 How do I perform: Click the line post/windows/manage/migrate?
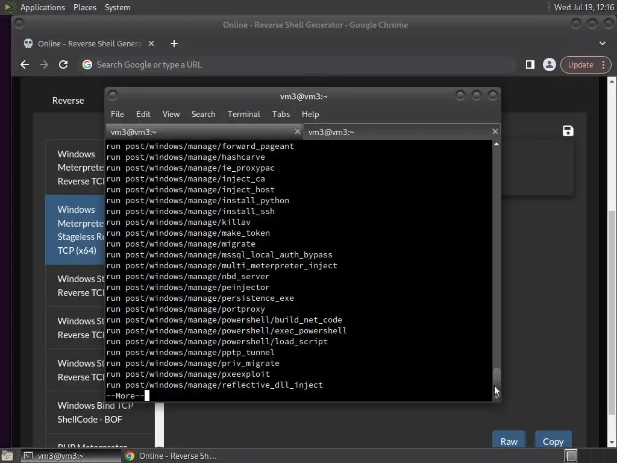coord(181,244)
